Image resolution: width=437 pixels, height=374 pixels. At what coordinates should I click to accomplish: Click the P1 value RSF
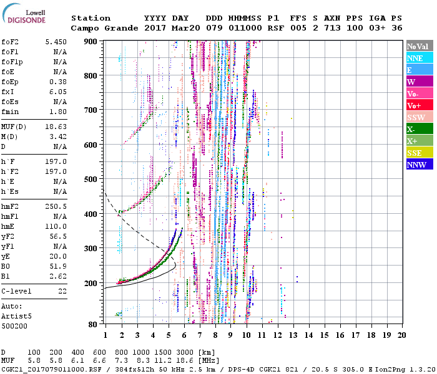[x=276, y=28]
